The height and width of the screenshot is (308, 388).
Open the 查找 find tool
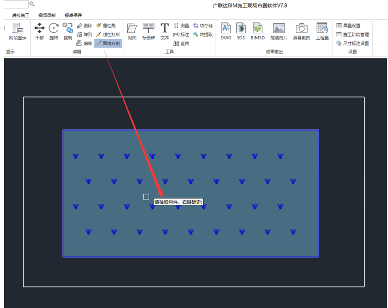[181, 43]
